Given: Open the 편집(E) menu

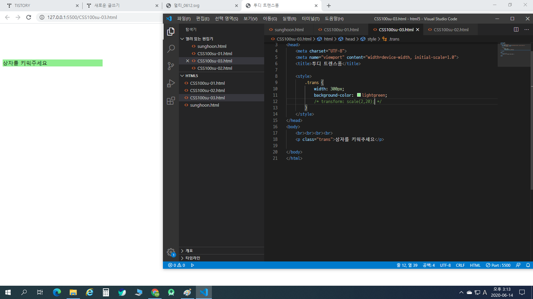Looking at the screenshot, I should point(203,19).
